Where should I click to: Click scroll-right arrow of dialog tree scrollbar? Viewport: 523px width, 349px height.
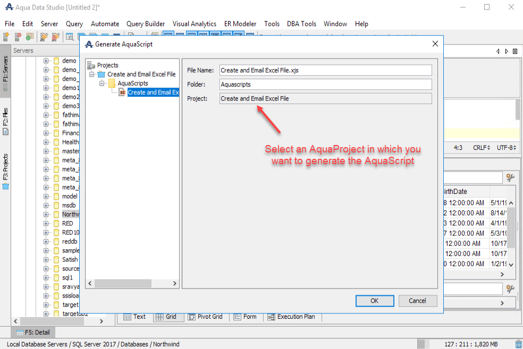click(x=174, y=283)
